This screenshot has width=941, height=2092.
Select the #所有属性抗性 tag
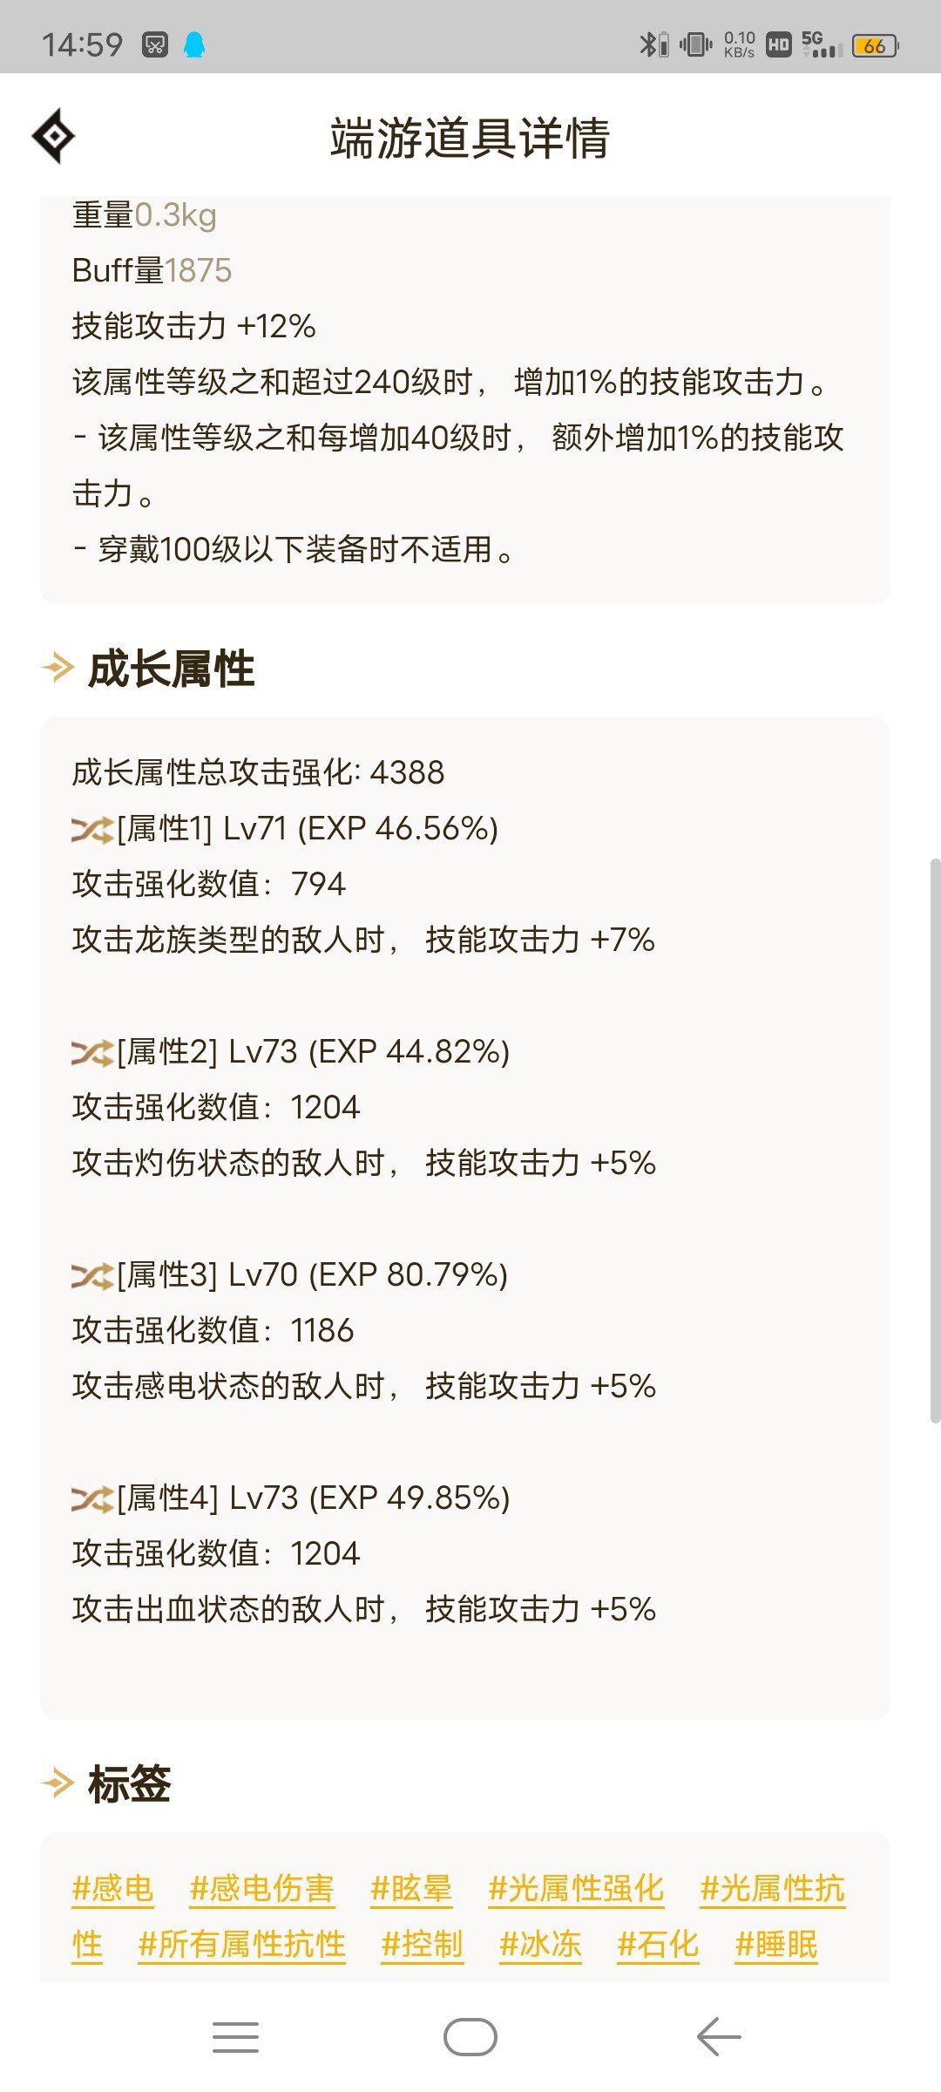(242, 1945)
